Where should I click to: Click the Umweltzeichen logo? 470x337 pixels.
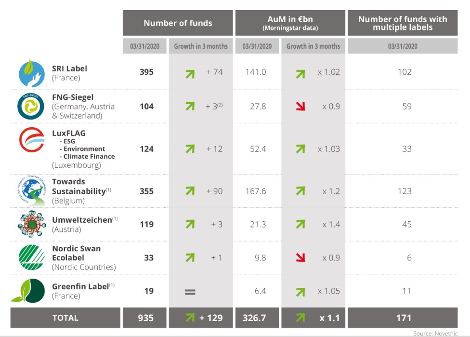click(x=31, y=224)
